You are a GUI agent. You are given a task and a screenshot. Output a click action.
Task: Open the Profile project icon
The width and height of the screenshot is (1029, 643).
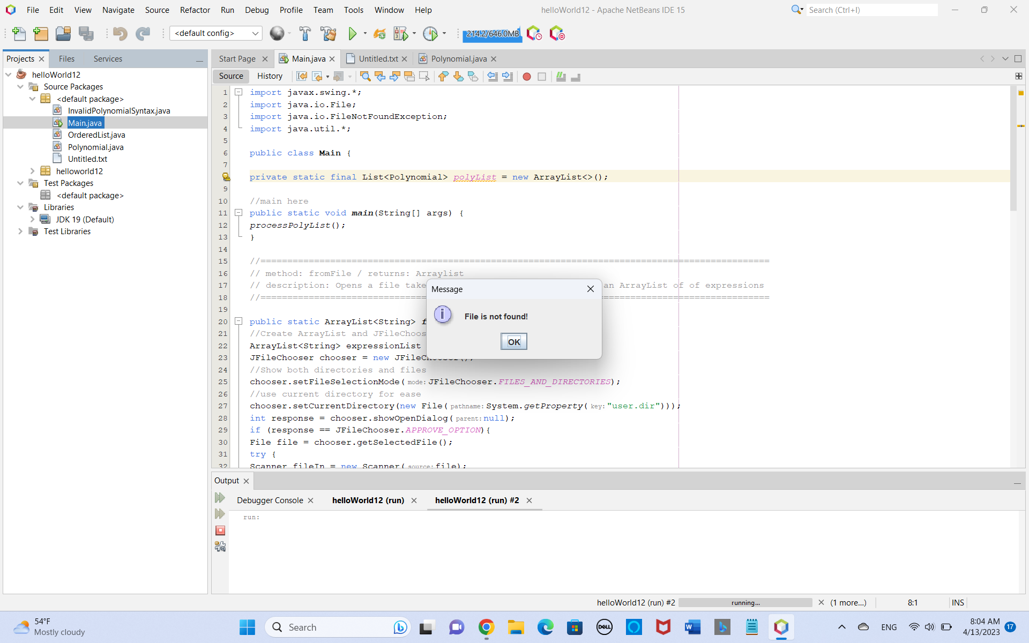430,33
